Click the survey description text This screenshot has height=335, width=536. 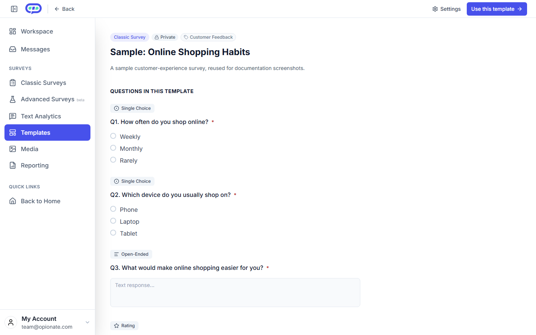(207, 68)
